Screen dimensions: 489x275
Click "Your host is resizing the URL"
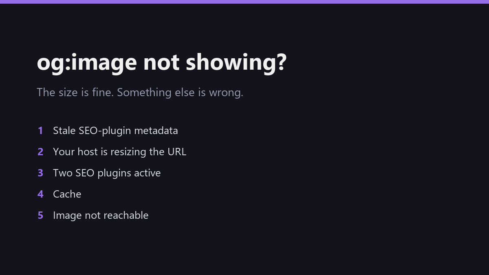[119, 152]
